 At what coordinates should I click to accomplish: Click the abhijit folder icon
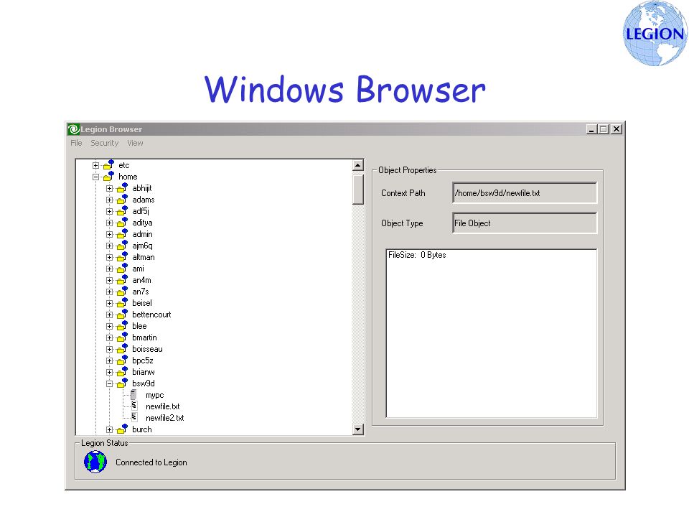122,187
